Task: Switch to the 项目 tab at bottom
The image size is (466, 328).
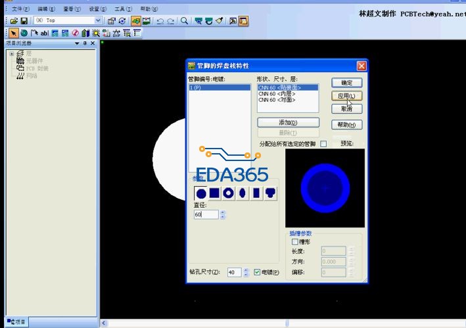Action: (x=16, y=322)
